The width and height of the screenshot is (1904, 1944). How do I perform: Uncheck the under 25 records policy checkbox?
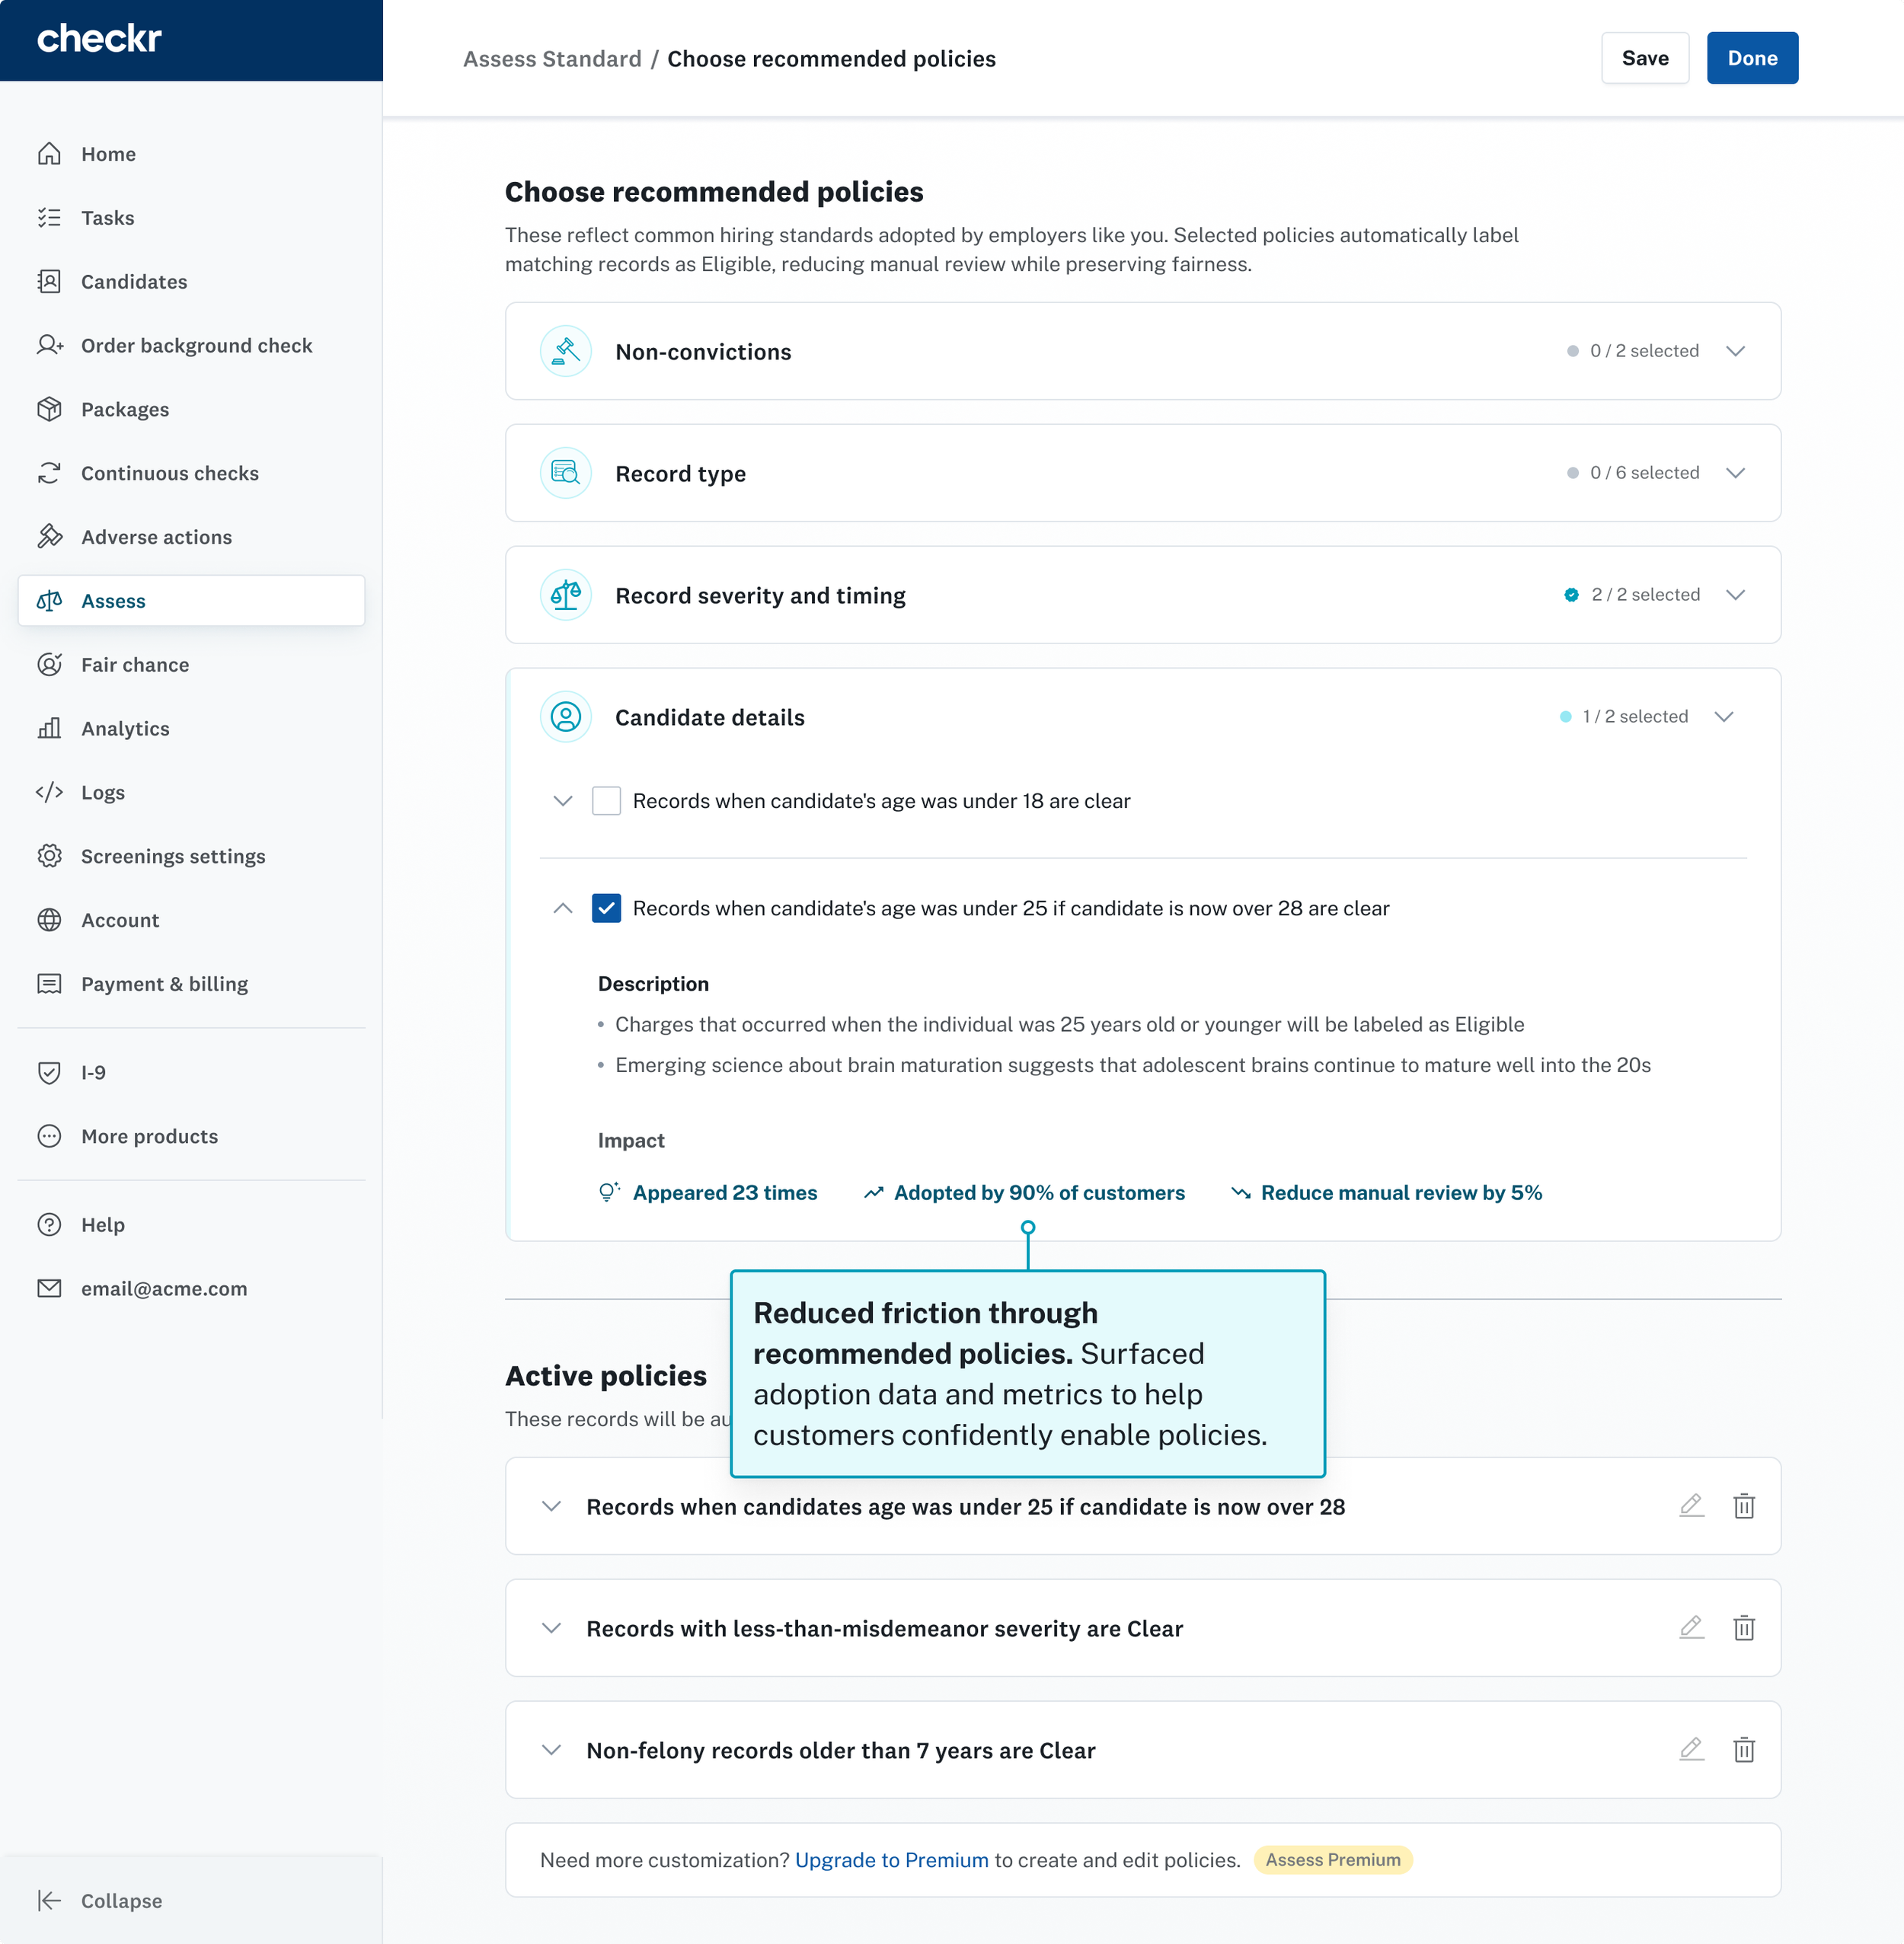pyautogui.click(x=606, y=908)
